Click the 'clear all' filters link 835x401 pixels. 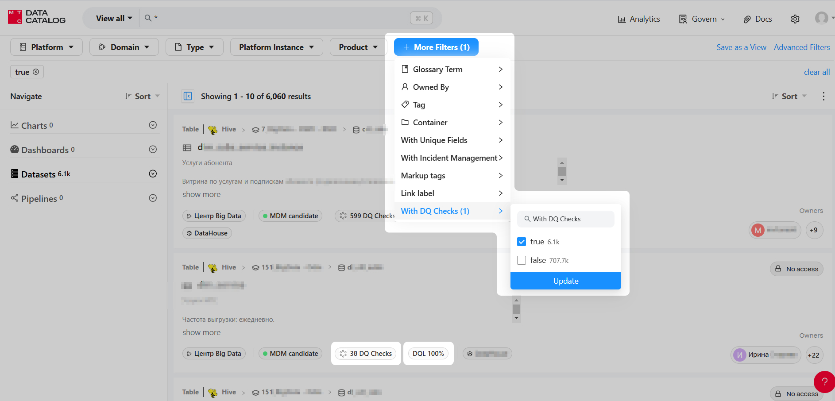816,72
